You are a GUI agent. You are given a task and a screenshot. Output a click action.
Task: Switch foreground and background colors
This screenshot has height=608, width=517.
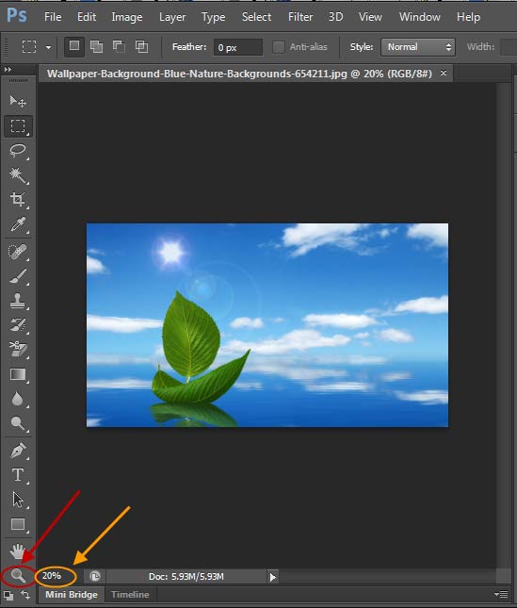click(25, 595)
